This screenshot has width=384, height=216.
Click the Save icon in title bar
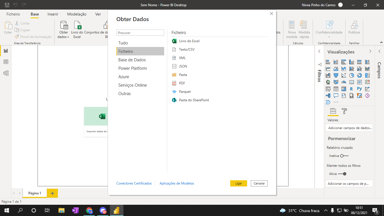click(x=7, y=5)
